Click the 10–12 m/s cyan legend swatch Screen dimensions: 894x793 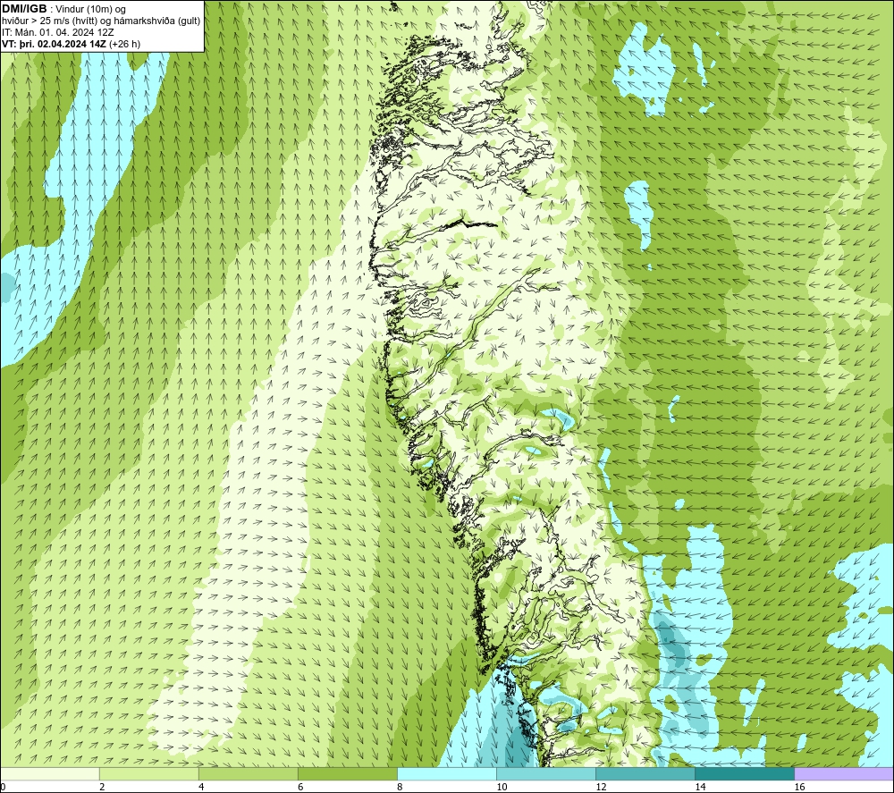click(x=545, y=773)
